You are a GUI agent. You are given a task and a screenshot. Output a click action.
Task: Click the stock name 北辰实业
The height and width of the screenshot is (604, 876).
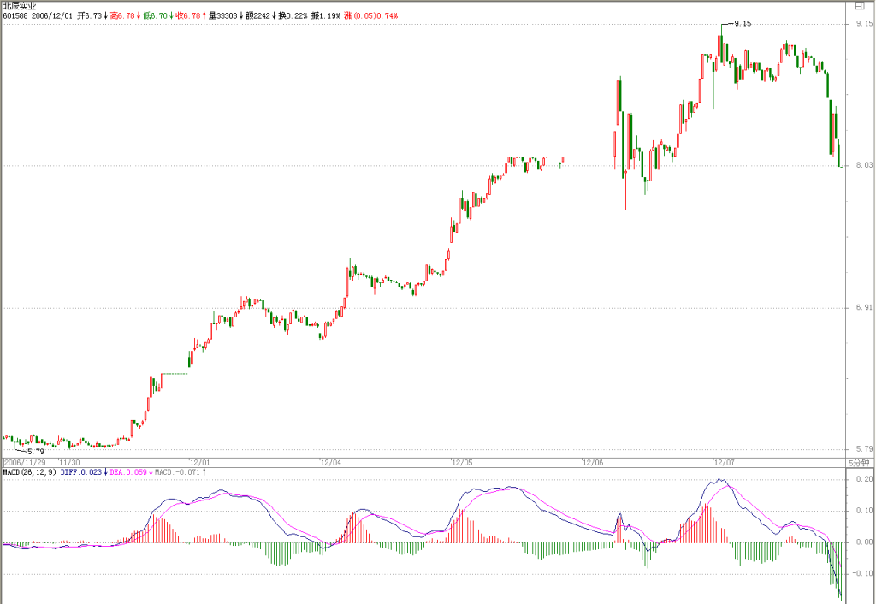(x=20, y=6)
